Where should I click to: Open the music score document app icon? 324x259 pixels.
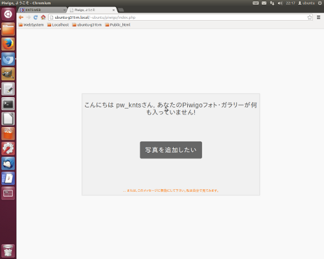coord(8,179)
